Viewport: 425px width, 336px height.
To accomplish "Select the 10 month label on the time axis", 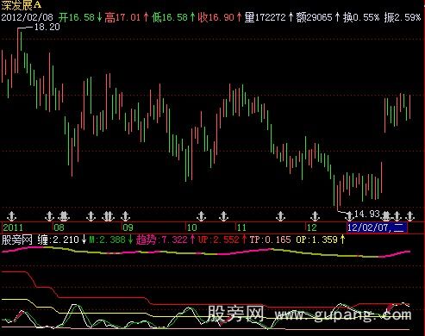I will pos(192,227).
